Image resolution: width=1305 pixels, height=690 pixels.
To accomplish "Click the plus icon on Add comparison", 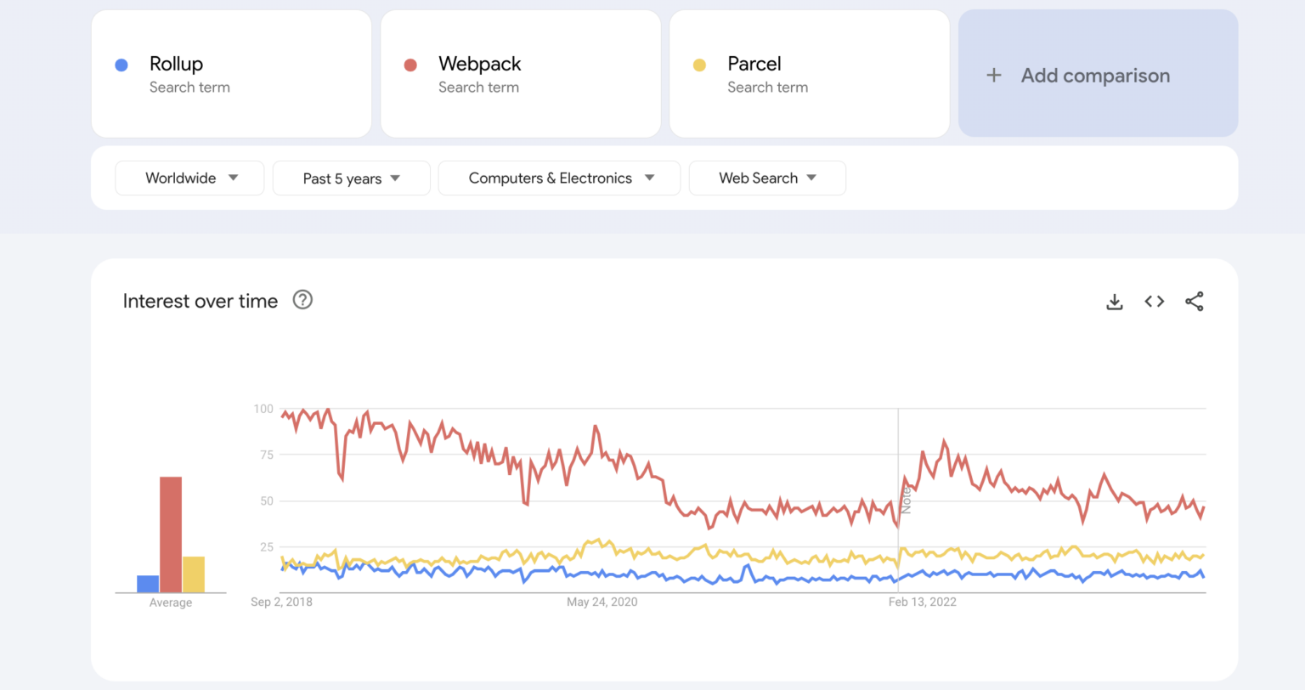I will tap(994, 75).
